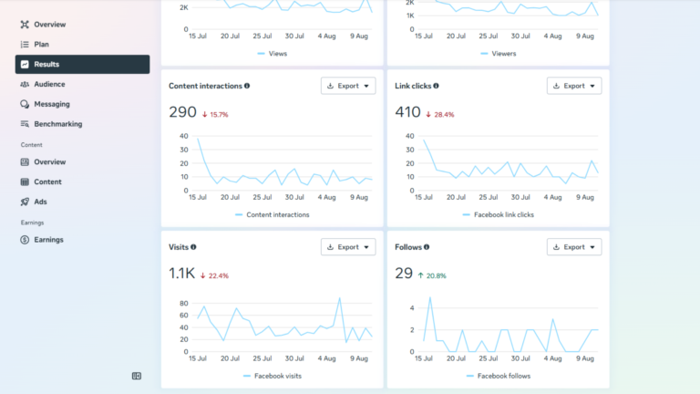The image size is (700, 394).
Task: Collapse sidebar using the panel icon
Action: click(x=137, y=376)
